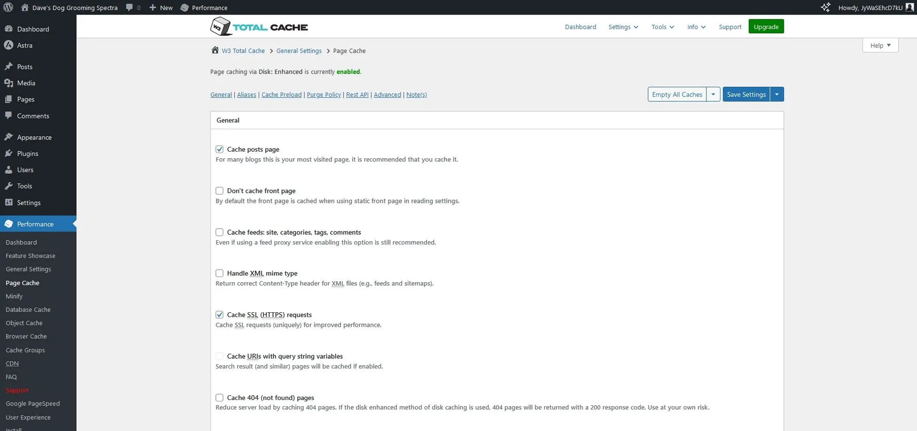Enable Cache feeds checkbox
This screenshot has height=431, width=917.
(x=220, y=232)
